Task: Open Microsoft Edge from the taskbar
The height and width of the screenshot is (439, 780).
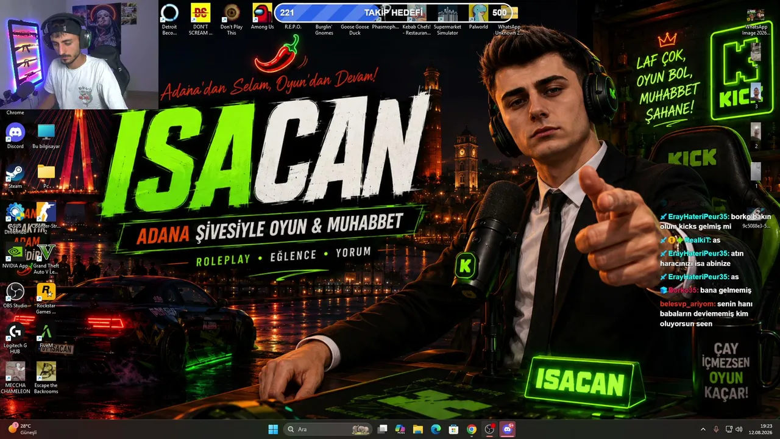Action: 436,429
